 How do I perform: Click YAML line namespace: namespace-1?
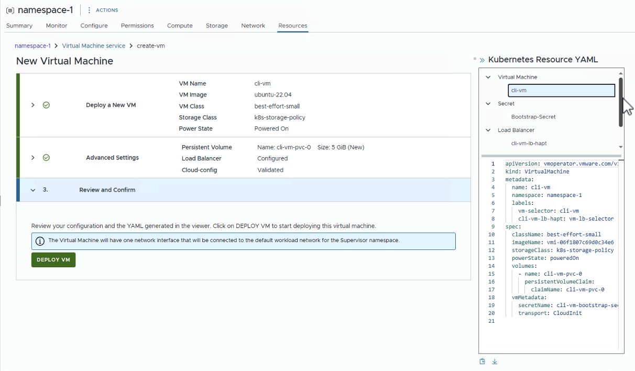(x=547, y=195)
